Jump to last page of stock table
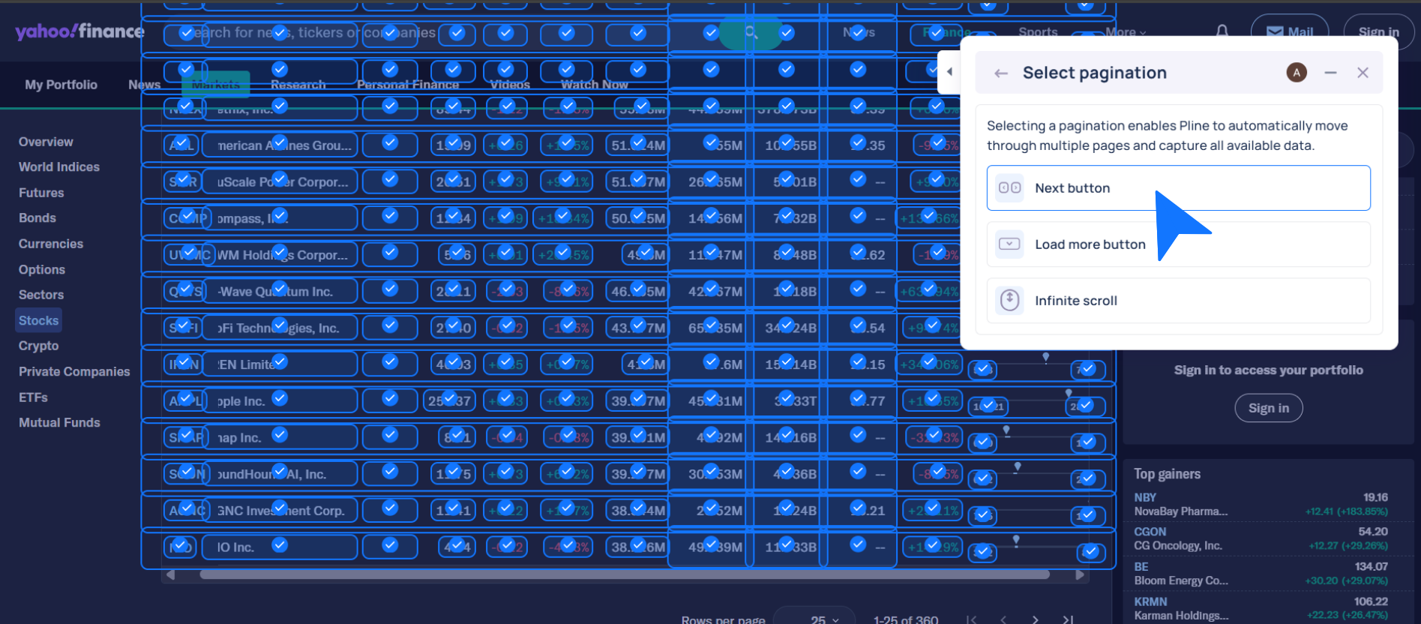This screenshot has height=624, width=1421. click(x=1068, y=619)
